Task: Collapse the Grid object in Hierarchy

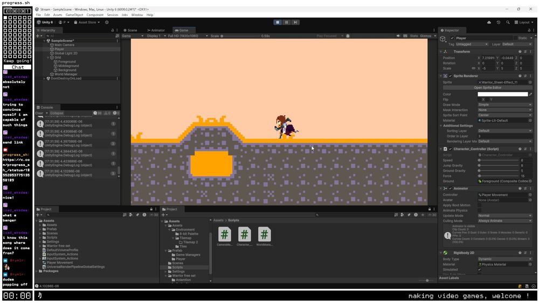Action: click(48, 58)
